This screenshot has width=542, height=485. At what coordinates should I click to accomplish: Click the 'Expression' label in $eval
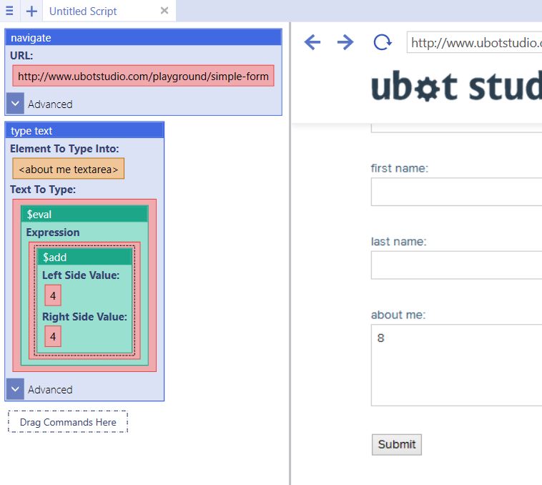(53, 232)
